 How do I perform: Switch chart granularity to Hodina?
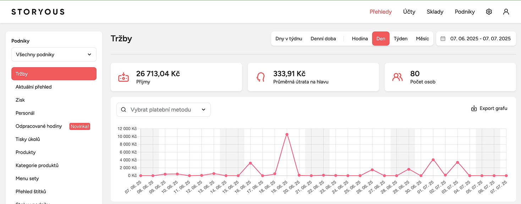coord(360,39)
